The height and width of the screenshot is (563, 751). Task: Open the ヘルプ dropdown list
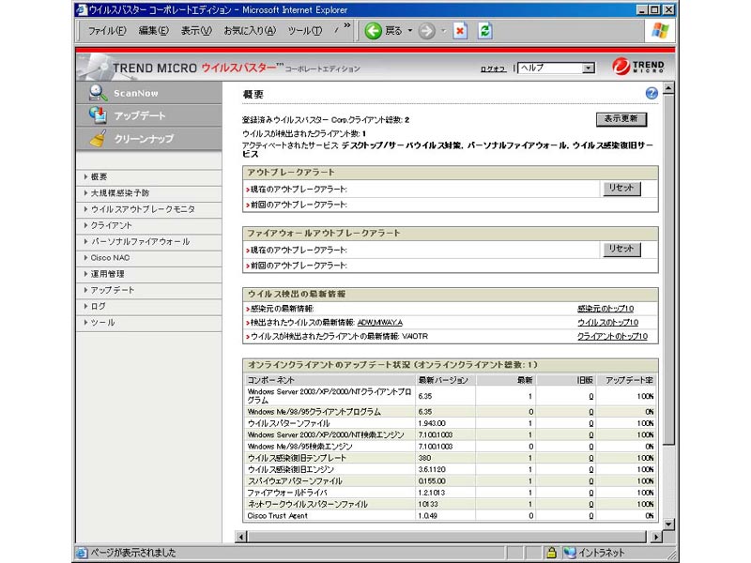[589, 68]
